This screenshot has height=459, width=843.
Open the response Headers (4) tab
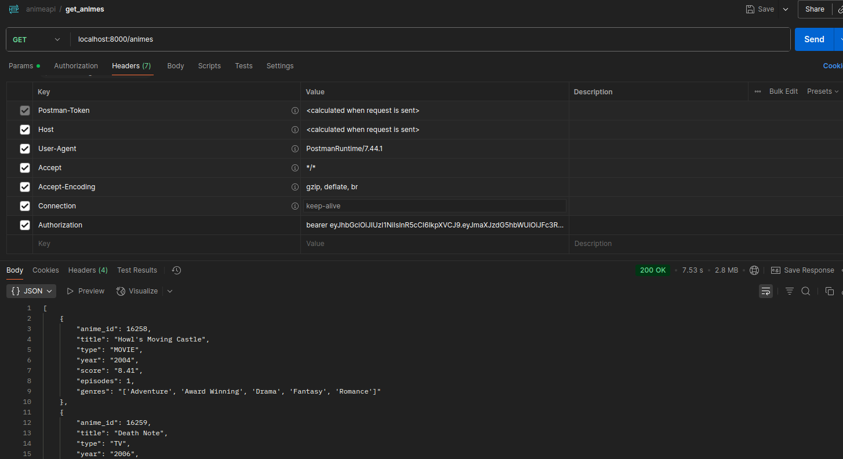(x=88, y=270)
